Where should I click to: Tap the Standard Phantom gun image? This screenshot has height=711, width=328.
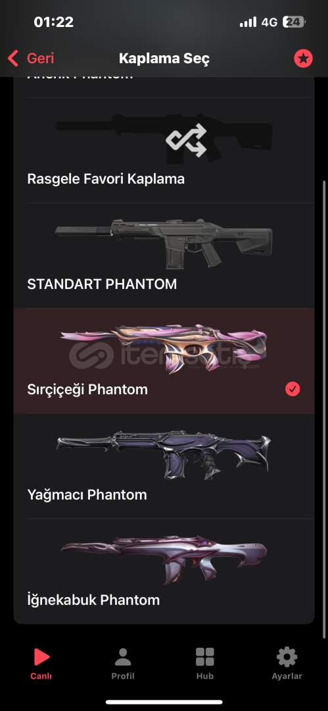(164, 244)
